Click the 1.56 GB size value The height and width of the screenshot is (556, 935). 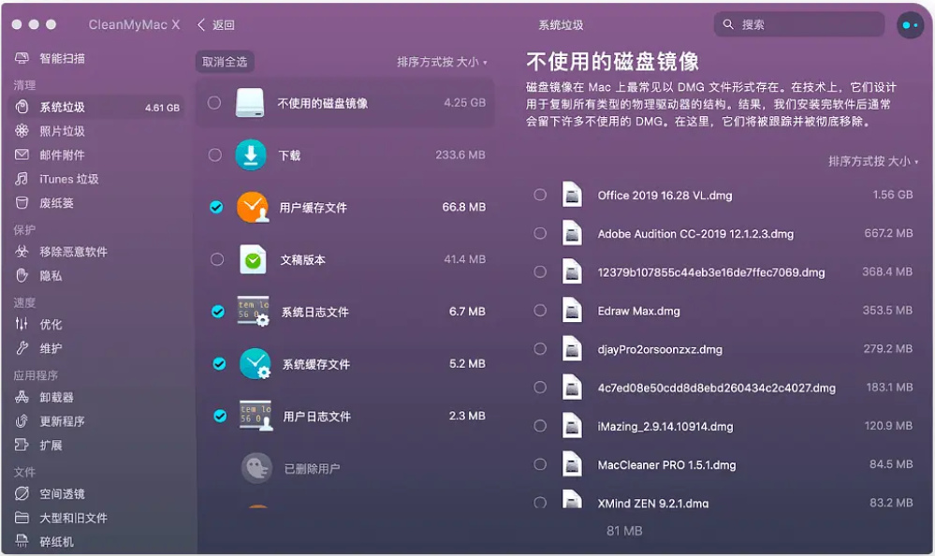pyautogui.click(x=893, y=195)
